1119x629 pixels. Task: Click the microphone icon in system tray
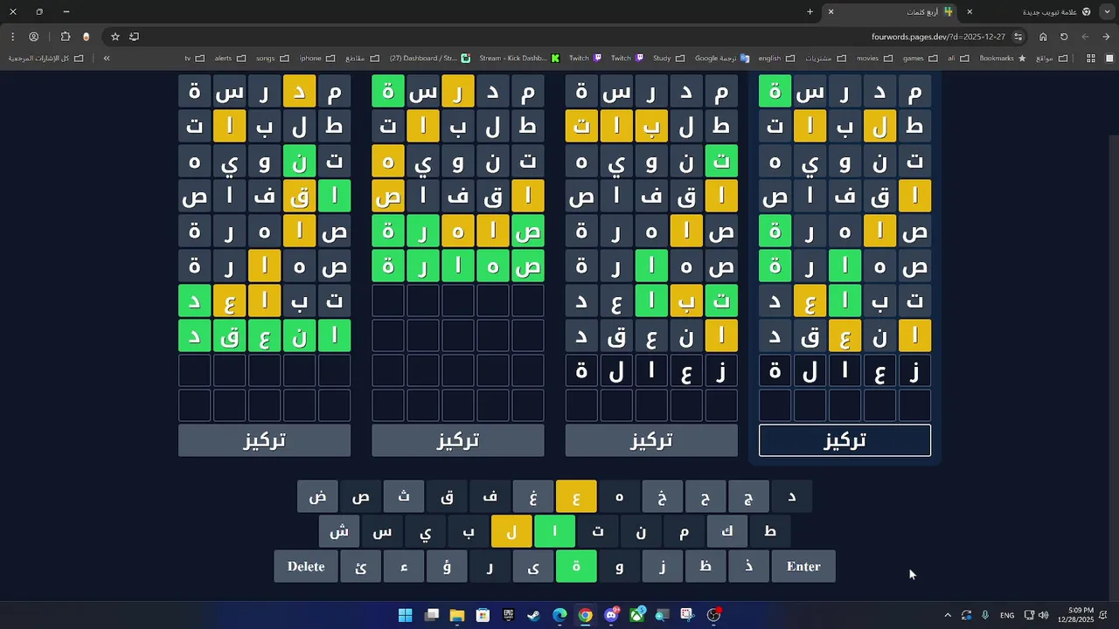[x=985, y=615]
